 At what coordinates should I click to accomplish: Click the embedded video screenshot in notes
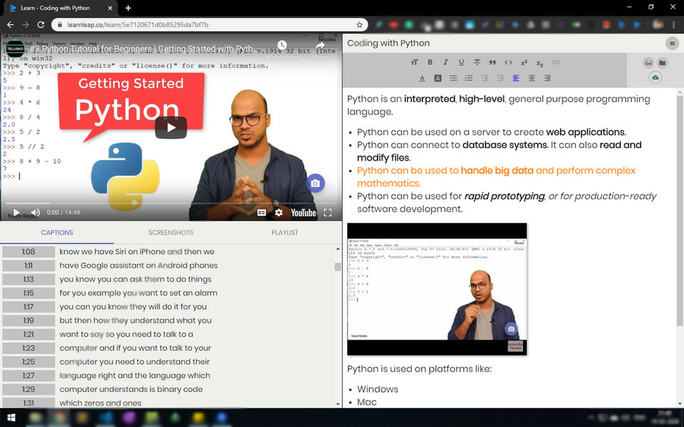437,290
